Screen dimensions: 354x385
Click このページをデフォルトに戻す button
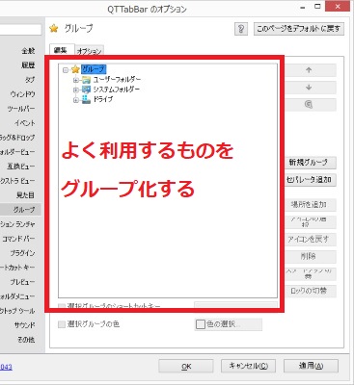click(x=299, y=29)
